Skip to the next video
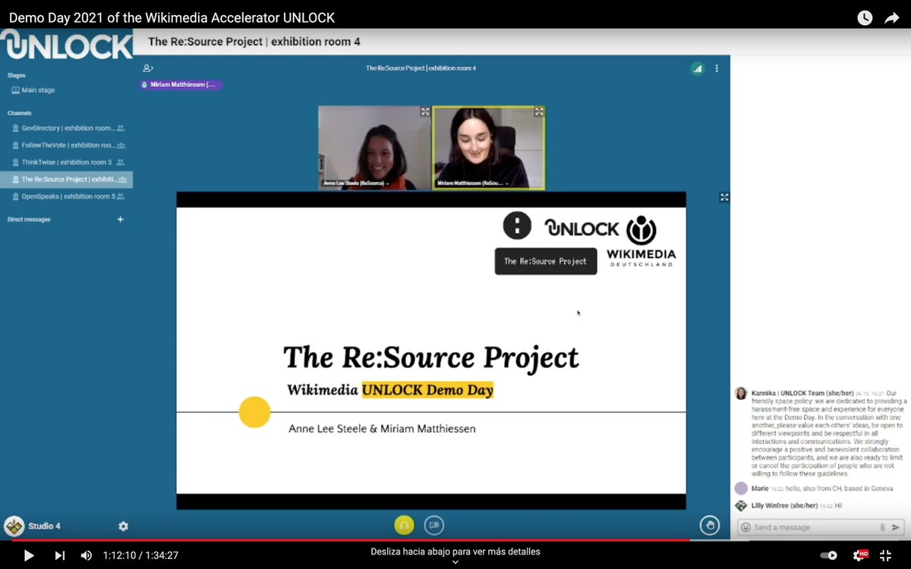The width and height of the screenshot is (911, 569). pyautogui.click(x=60, y=555)
